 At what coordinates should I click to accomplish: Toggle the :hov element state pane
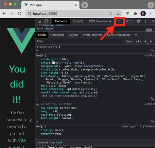point(129,41)
